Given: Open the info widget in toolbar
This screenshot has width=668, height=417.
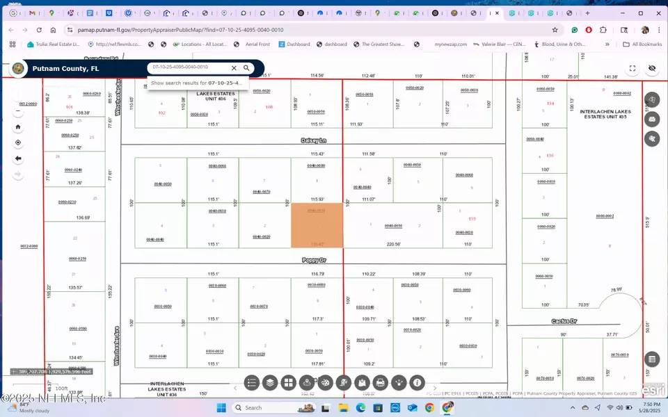Looking at the screenshot, I should coord(417,382).
